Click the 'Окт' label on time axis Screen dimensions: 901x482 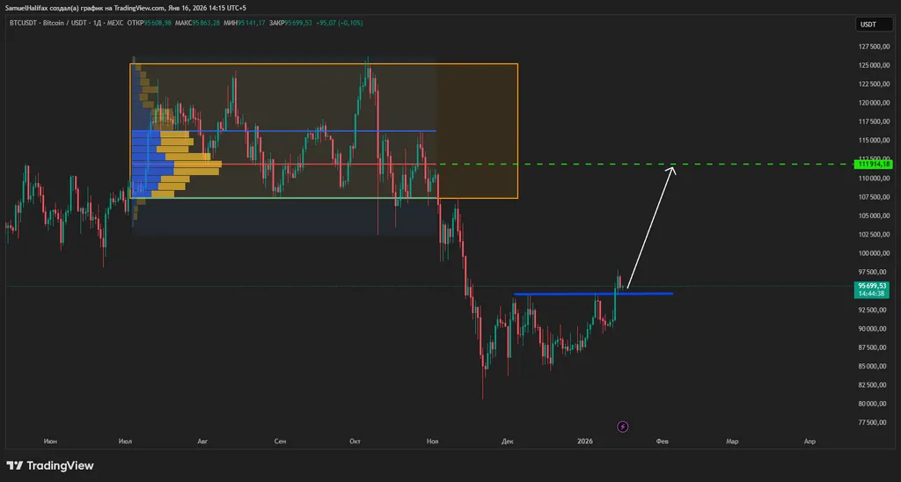(x=355, y=440)
